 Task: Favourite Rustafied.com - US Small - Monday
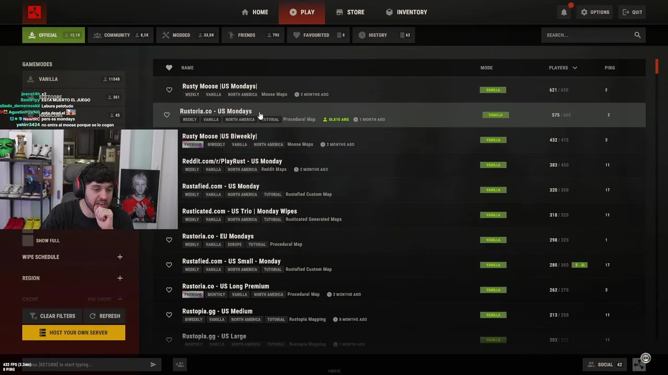[169, 265]
